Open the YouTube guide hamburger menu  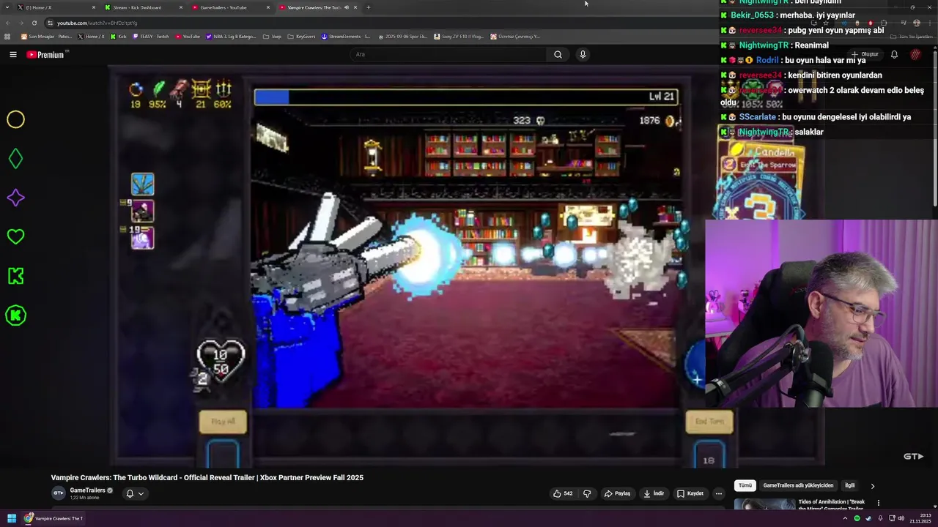tap(13, 54)
